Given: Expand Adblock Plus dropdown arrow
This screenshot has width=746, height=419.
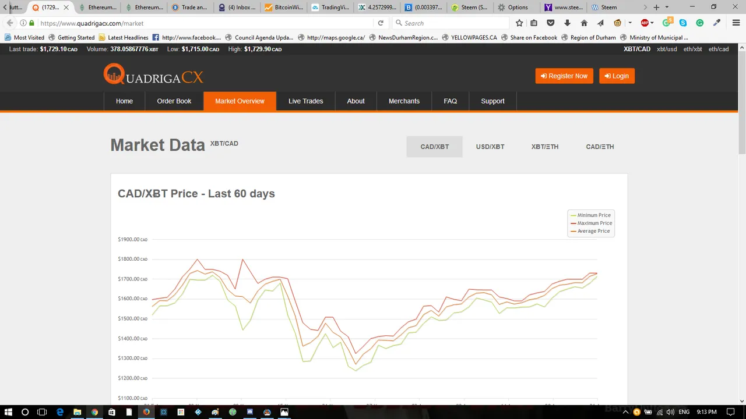Looking at the screenshot, I should coord(652,23).
